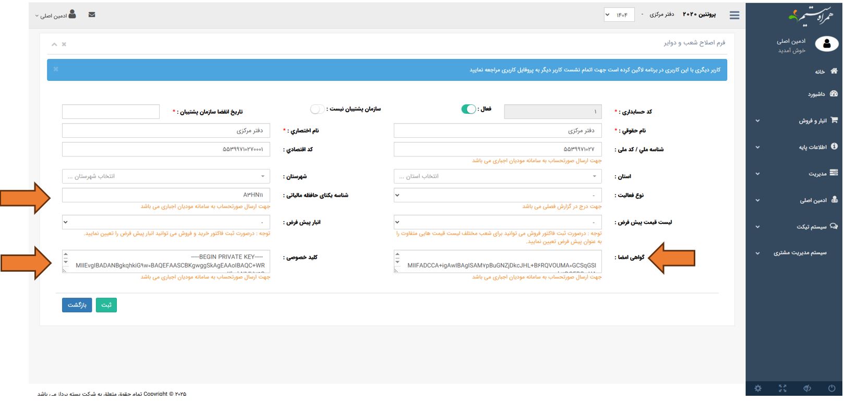Image resolution: width=845 pixels, height=401 pixels.
Task: Enable the سازمان پشتیبان نیست toggle
Action: point(317,109)
